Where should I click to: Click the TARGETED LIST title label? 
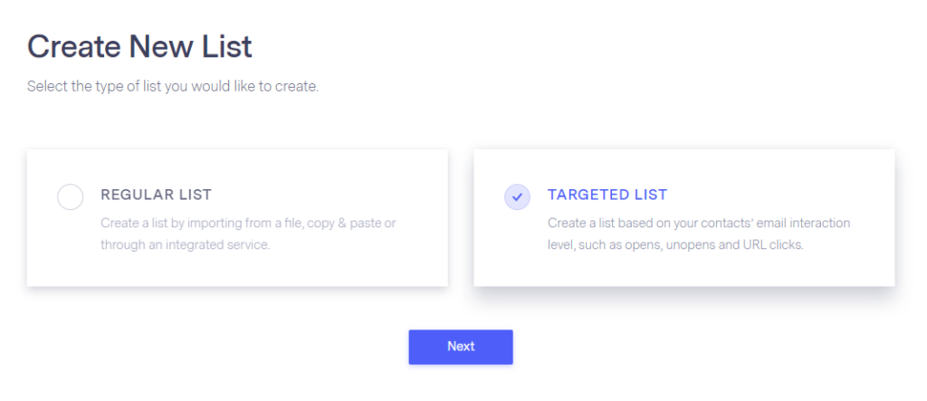coord(607,195)
